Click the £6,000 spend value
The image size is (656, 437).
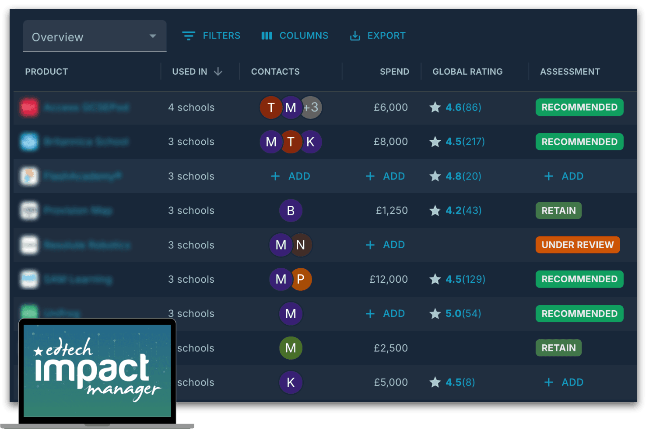tap(391, 108)
